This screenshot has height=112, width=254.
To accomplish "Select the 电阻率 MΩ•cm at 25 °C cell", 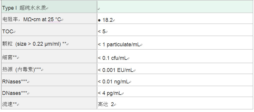I will pos(49,19).
